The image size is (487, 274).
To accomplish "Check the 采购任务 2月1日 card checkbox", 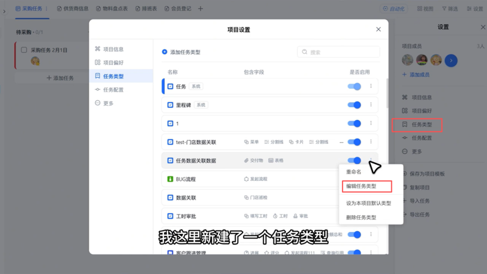I will [x=24, y=50].
